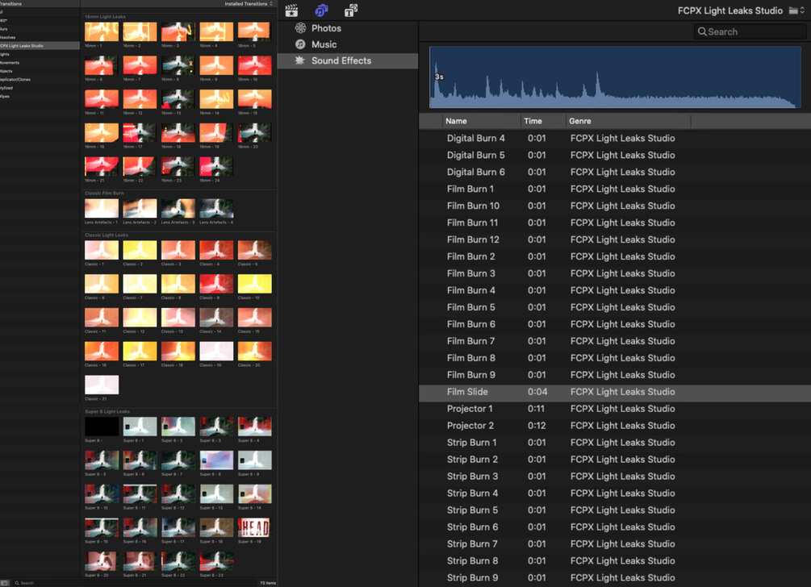Select the Classic - 9 transition thumbnail

(216, 284)
